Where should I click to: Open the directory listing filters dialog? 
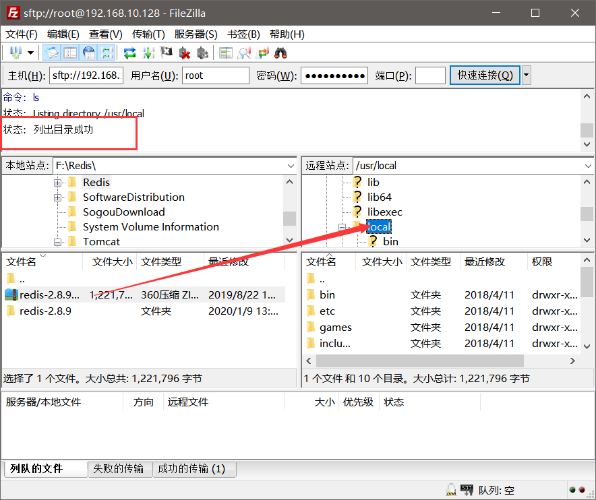pos(226,53)
